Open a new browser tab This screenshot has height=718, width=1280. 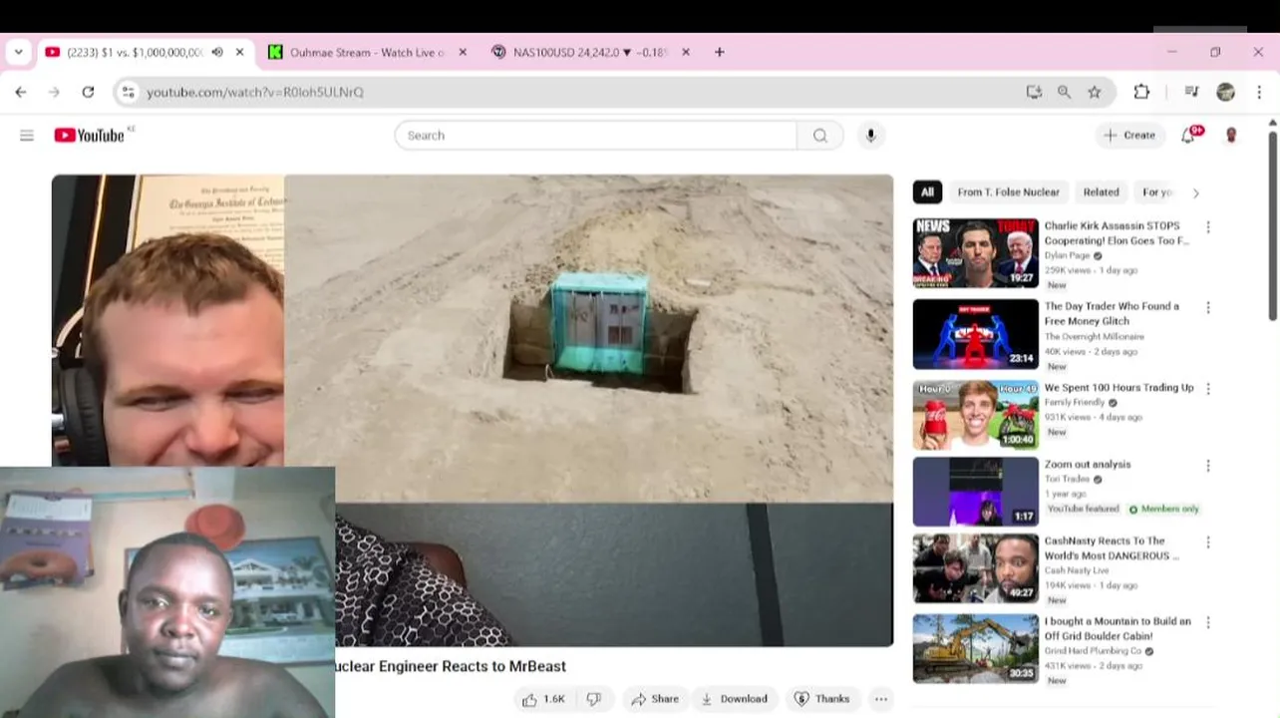719,52
